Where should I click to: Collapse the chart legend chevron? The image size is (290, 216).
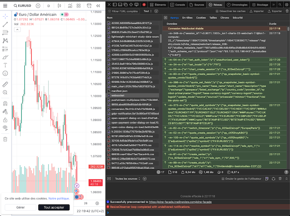pos(17,30)
